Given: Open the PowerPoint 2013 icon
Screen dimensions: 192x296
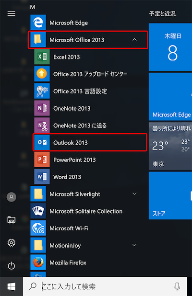Looking at the screenshot, I should pyautogui.click(x=42, y=159).
